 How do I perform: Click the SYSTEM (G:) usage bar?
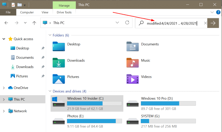(x=168, y=121)
